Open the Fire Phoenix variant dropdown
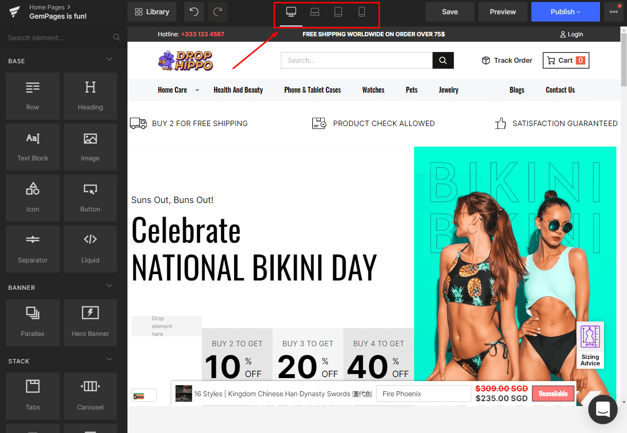Viewport: 627px width, 433px height. [424, 394]
